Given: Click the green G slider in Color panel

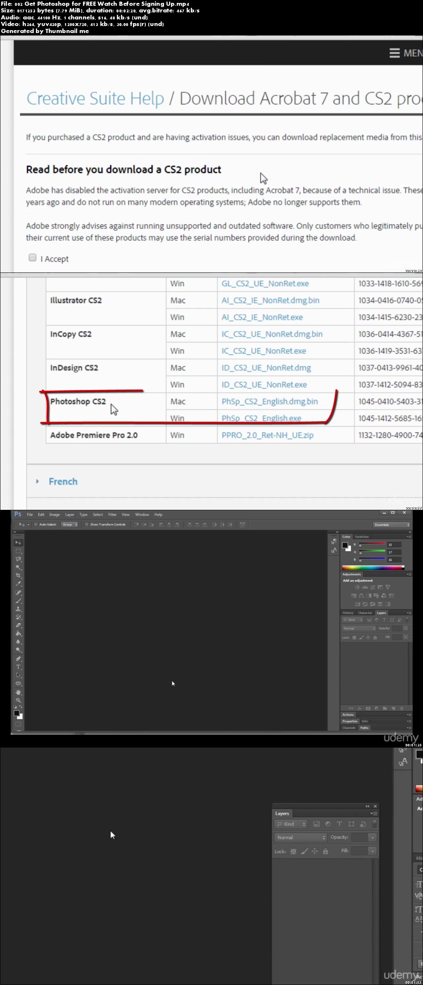Looking at the screenshot, I should point(372,552).
